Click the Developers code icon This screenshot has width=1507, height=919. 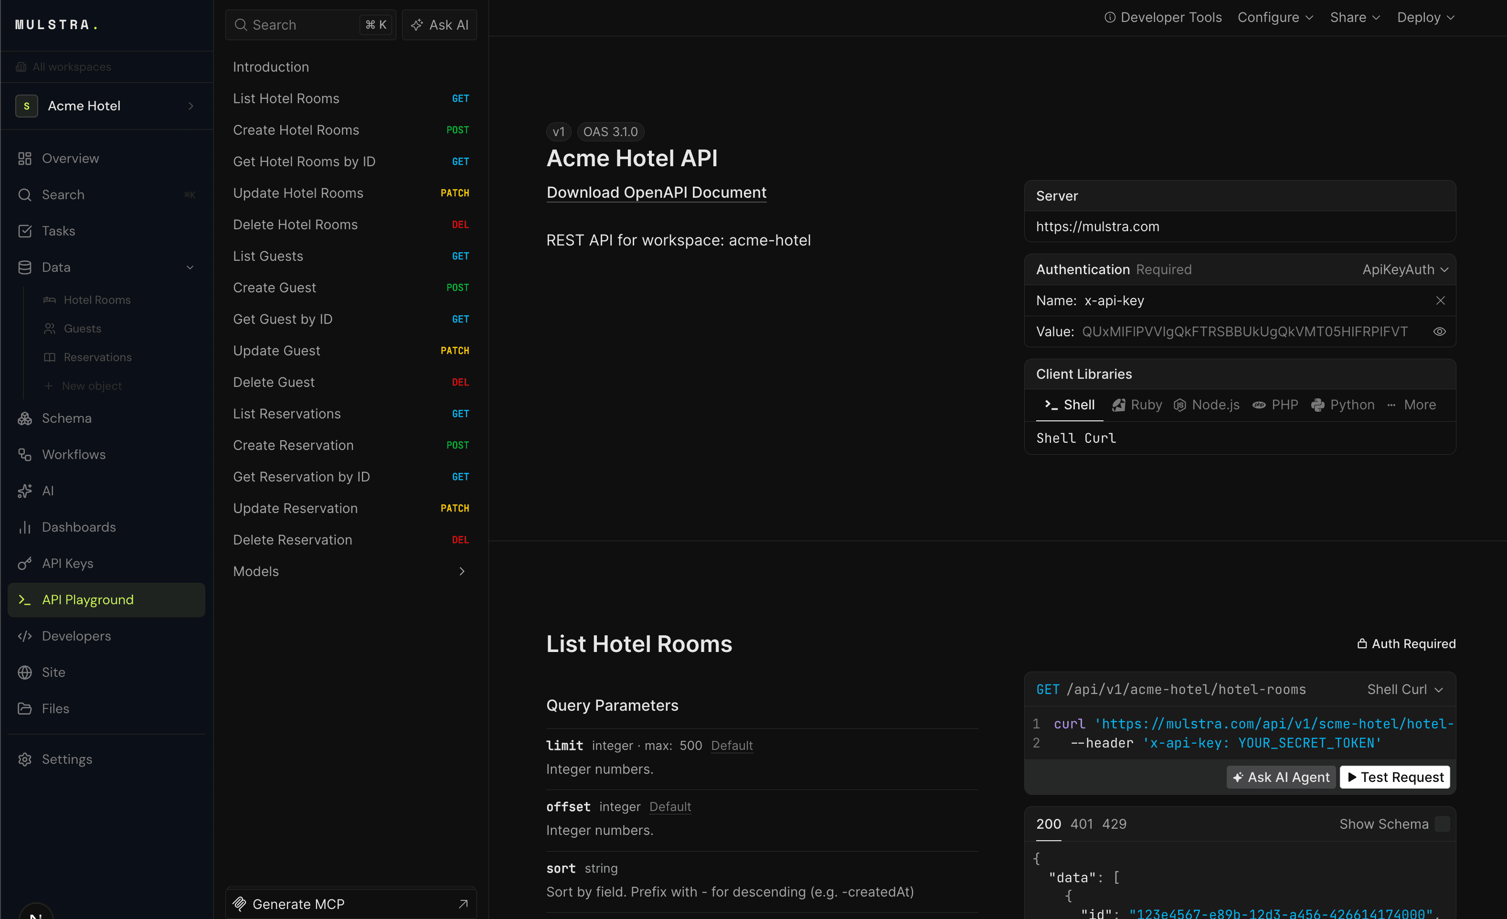click(24, 636)
